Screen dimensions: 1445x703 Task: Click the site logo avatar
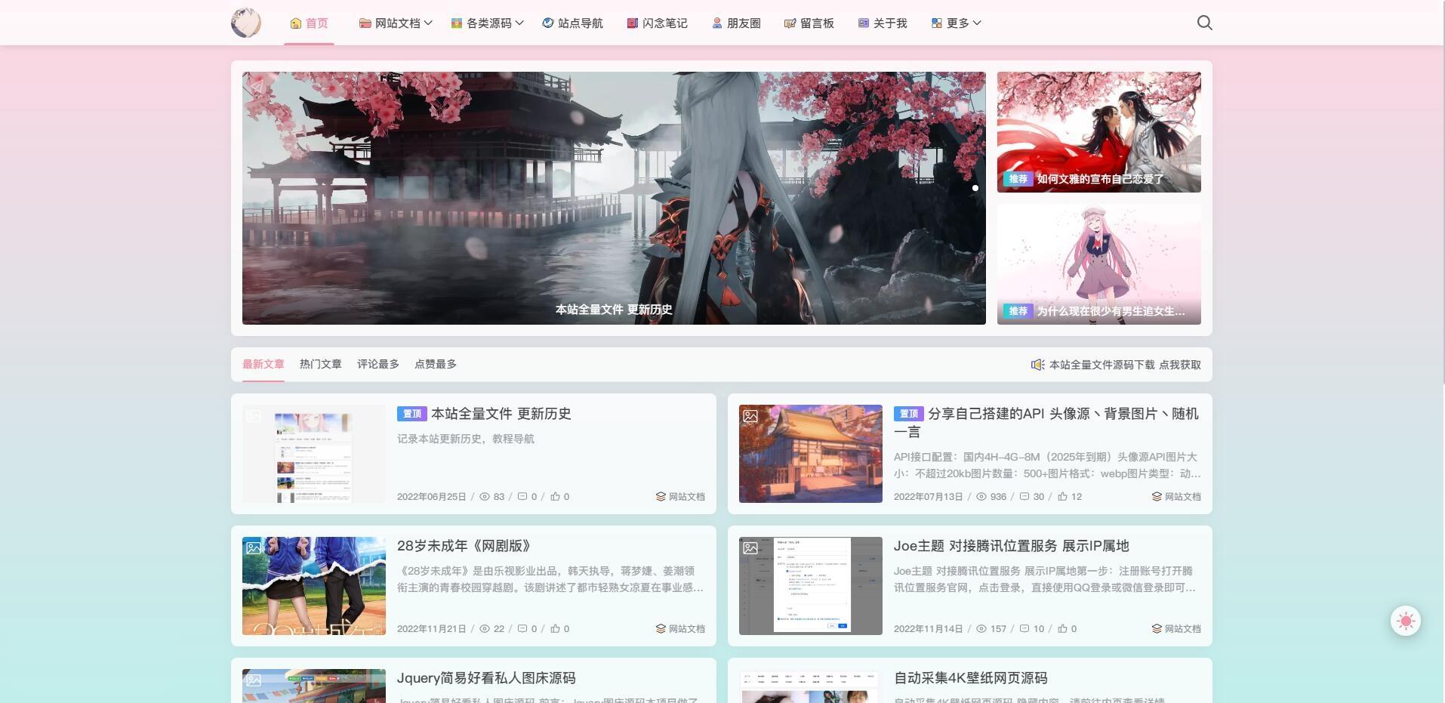(246, 23)
